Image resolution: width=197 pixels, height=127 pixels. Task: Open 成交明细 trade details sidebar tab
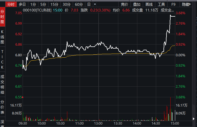(2, 84)
